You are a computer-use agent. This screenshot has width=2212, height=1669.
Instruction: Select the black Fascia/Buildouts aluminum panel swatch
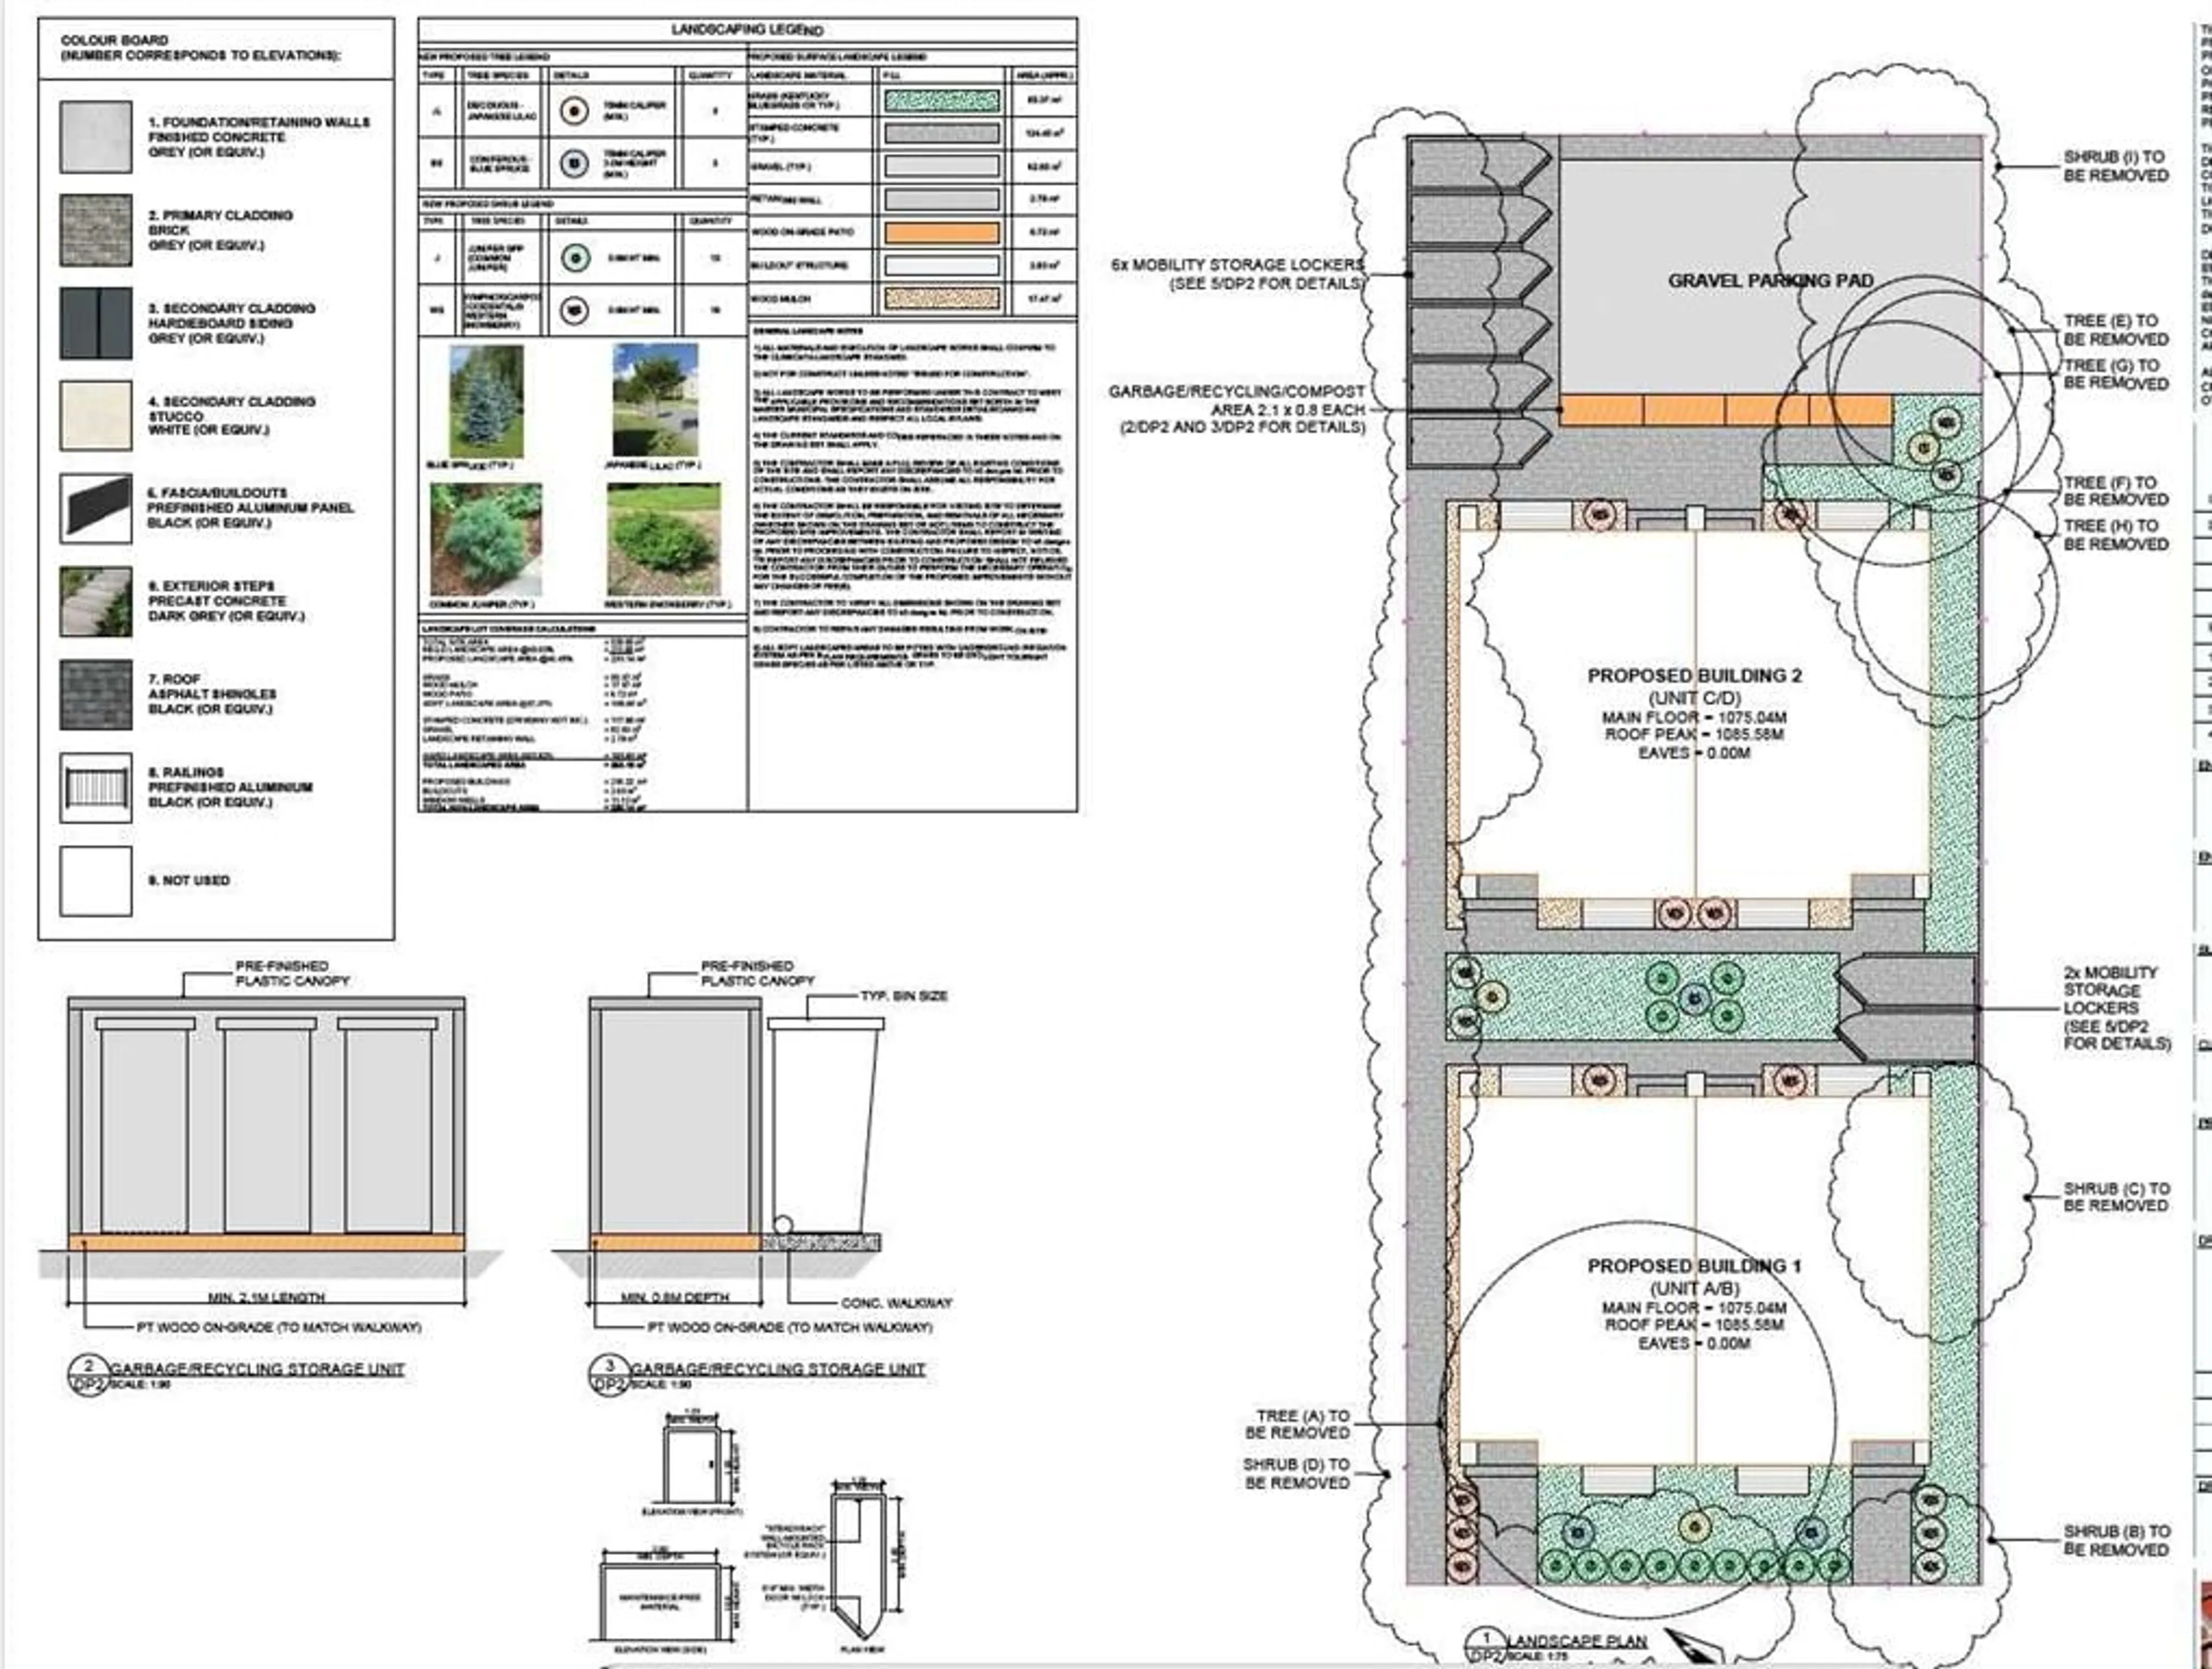95,508
